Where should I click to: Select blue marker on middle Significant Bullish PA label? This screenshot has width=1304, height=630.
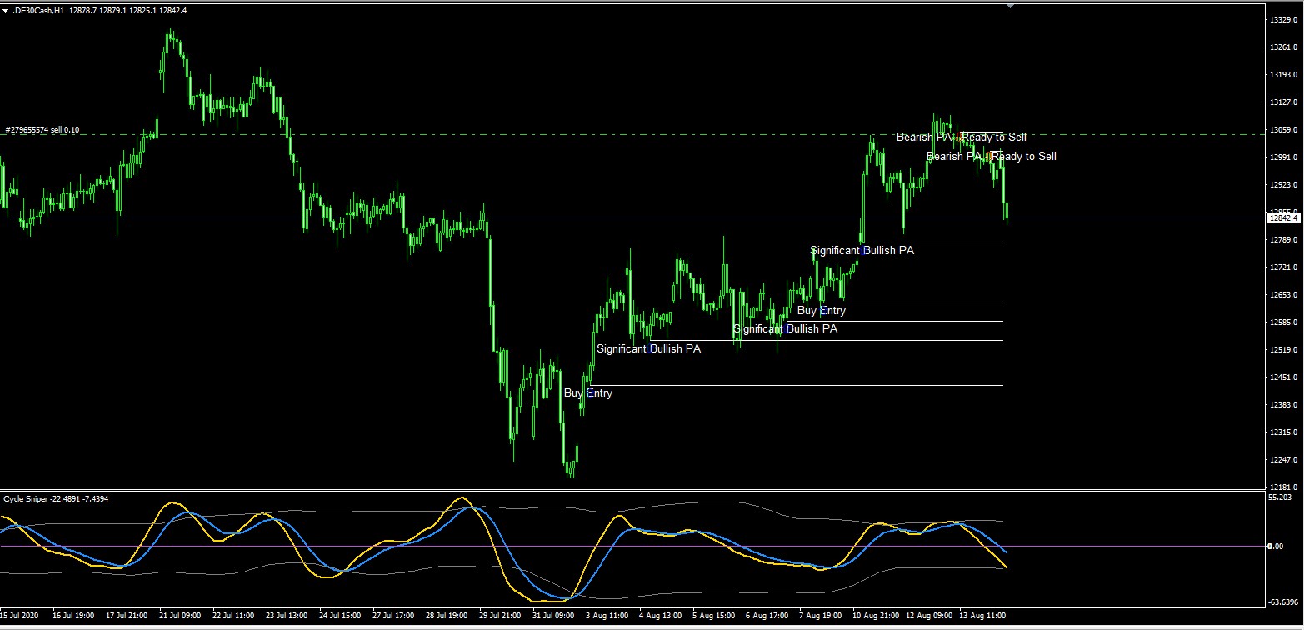pos(788,328)
